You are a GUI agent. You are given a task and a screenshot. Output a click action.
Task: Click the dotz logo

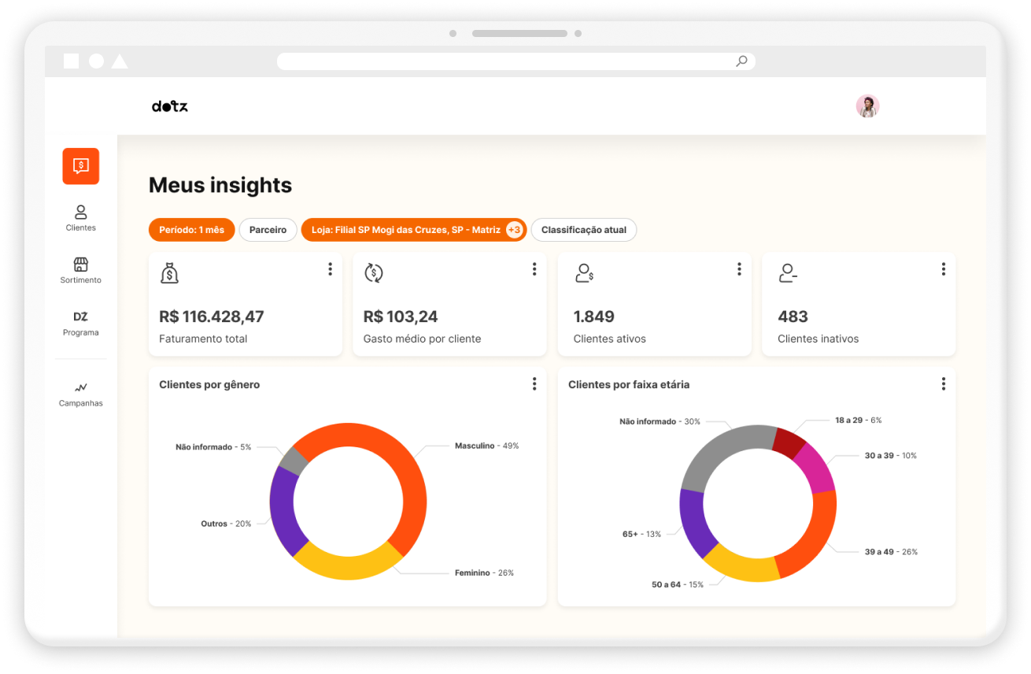(170, 106)
